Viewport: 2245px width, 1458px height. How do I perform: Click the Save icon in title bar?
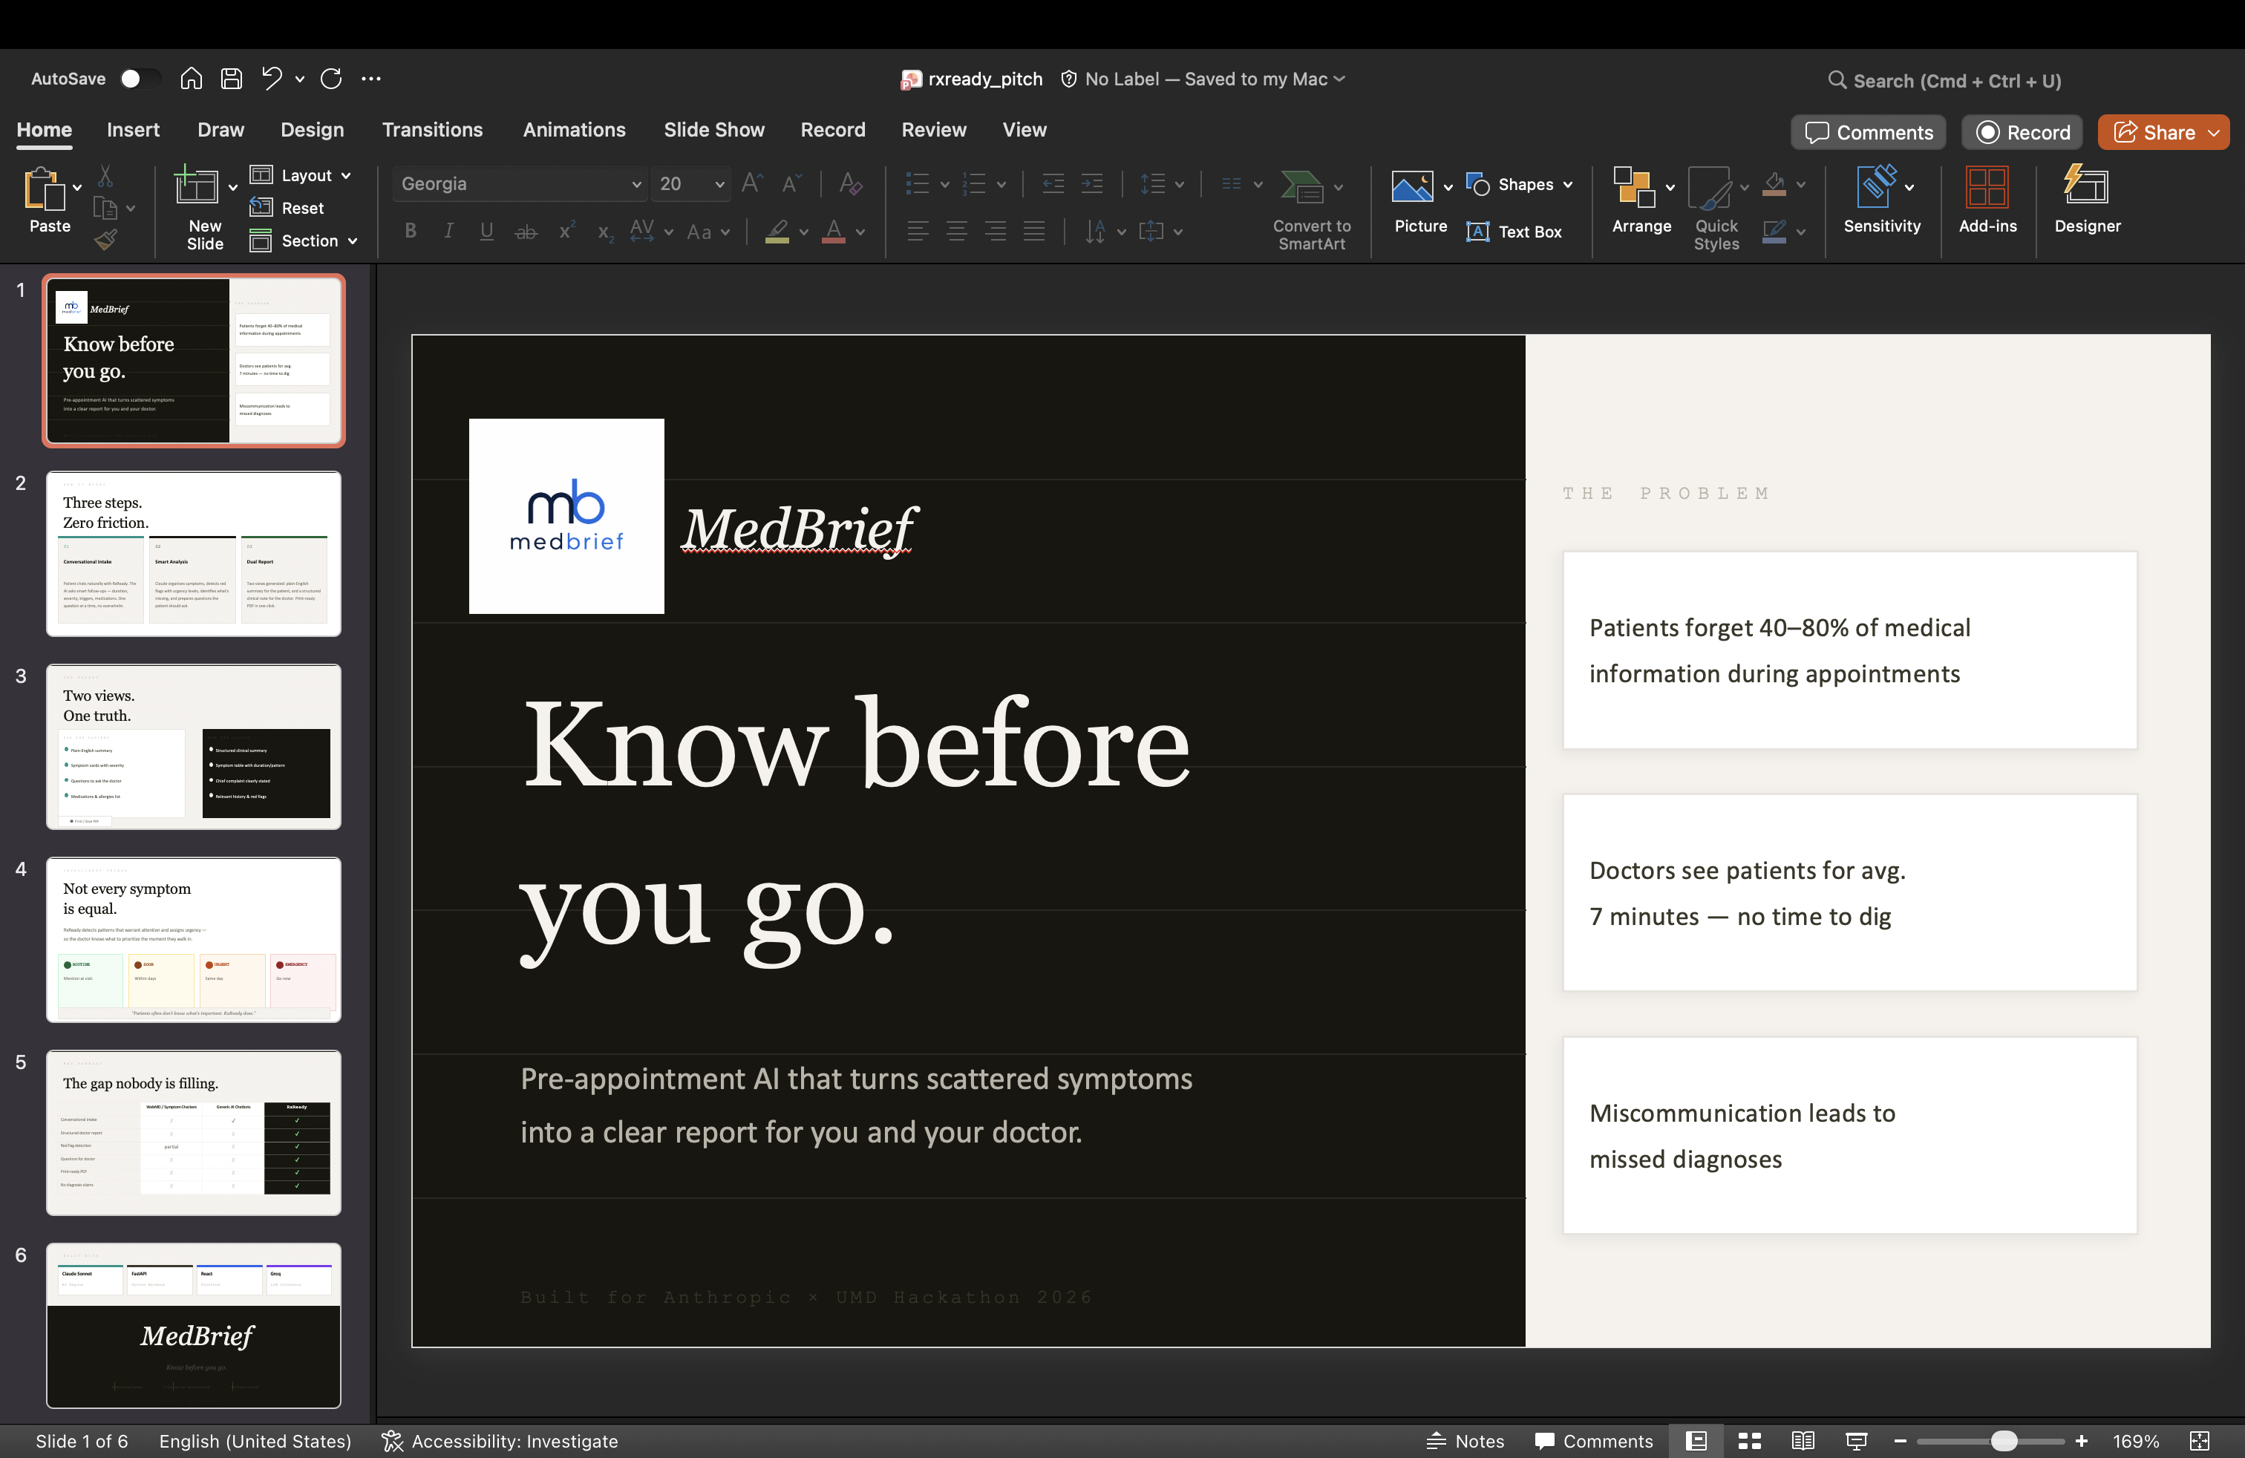pyautogui.click(x=231, y=79)
